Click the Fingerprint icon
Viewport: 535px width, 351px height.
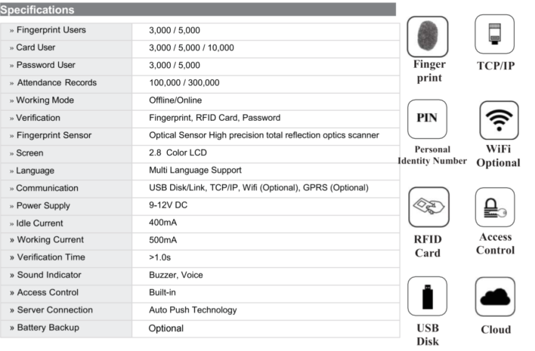(x=428, y=36)
